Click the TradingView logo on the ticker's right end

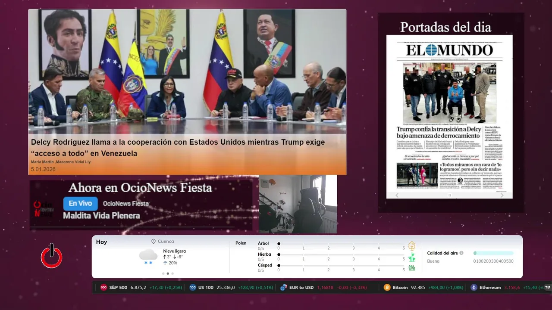tap(548, 288)
